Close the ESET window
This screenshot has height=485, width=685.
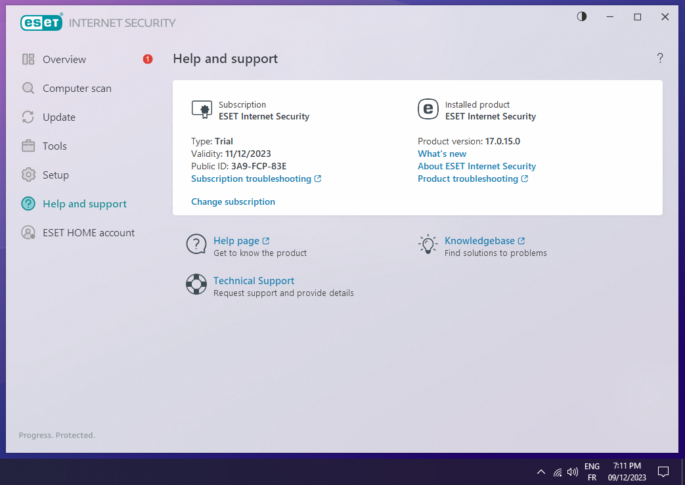tap(665, 16)
